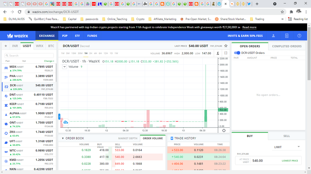The image size is (311, 174).
Task: Open the Reading list button
Action: coord(298,19)
